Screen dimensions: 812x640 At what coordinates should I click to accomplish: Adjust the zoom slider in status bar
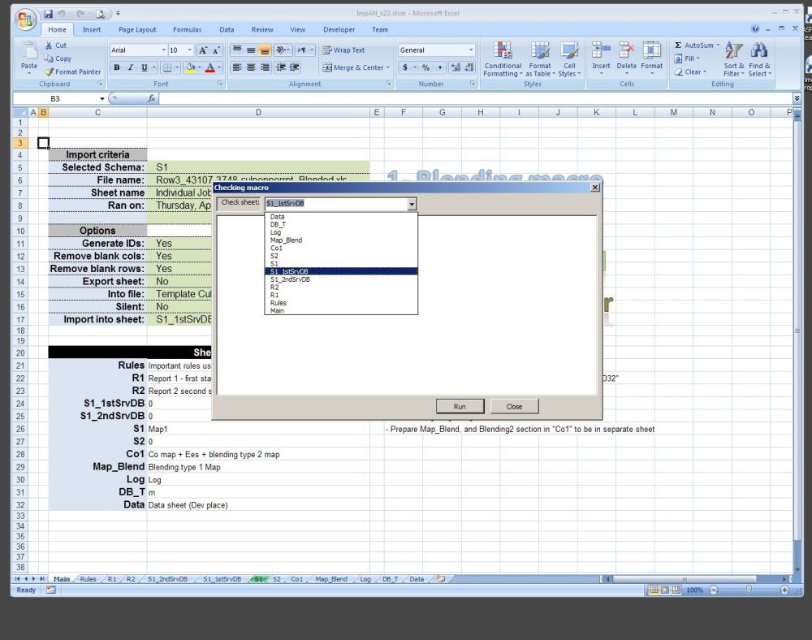click(x=748, y=590)
